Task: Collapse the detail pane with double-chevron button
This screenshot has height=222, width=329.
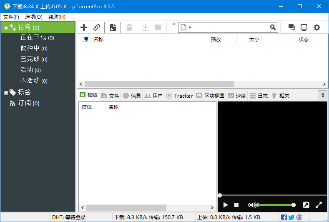Action: coord(323,96)
